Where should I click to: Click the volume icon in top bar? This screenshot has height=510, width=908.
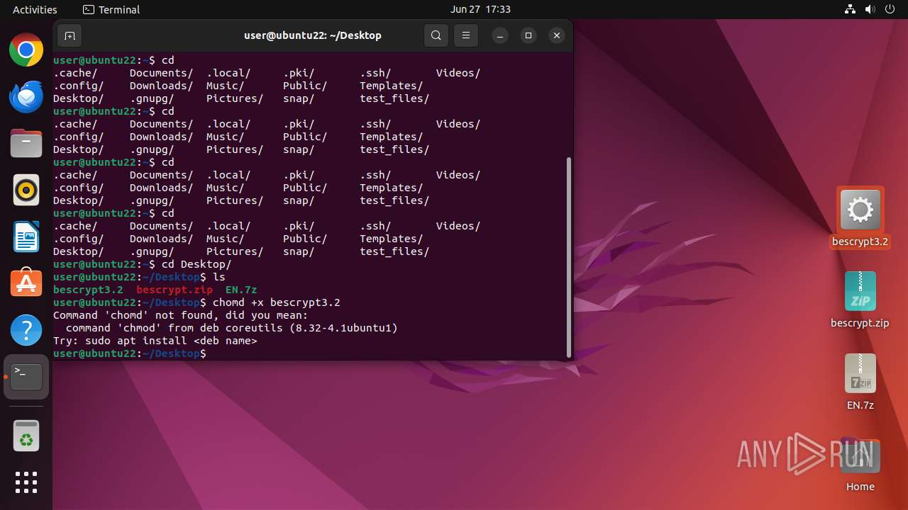coord(870,9)
